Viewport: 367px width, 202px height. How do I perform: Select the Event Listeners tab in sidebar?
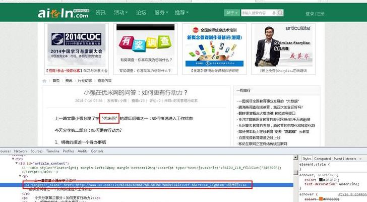click(x=345, y=159)
